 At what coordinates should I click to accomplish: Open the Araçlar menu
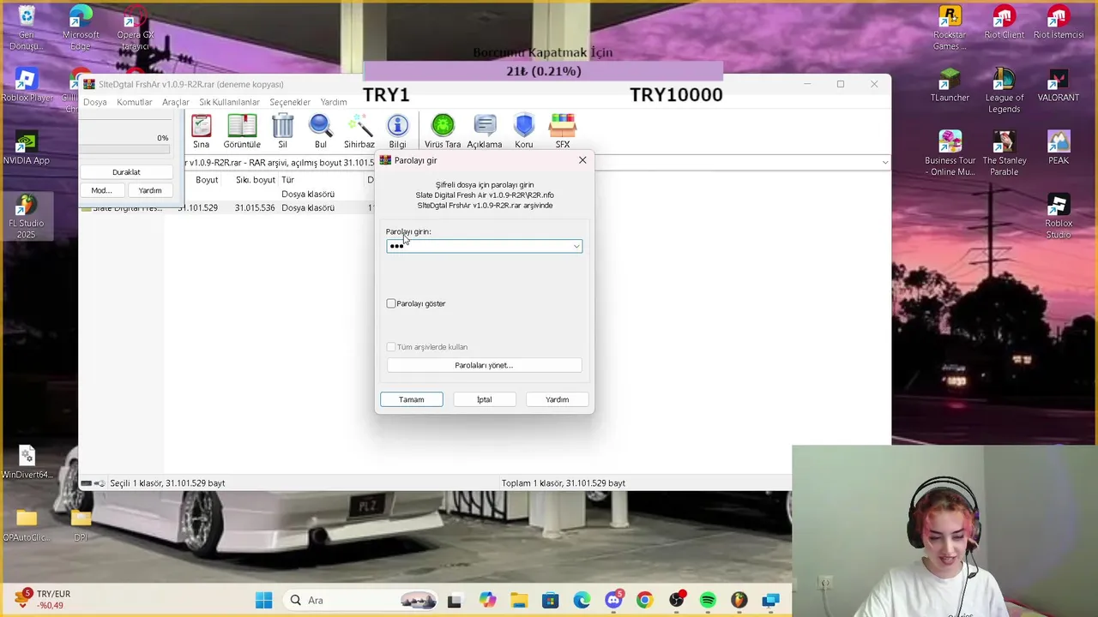(x=176, y=102)
